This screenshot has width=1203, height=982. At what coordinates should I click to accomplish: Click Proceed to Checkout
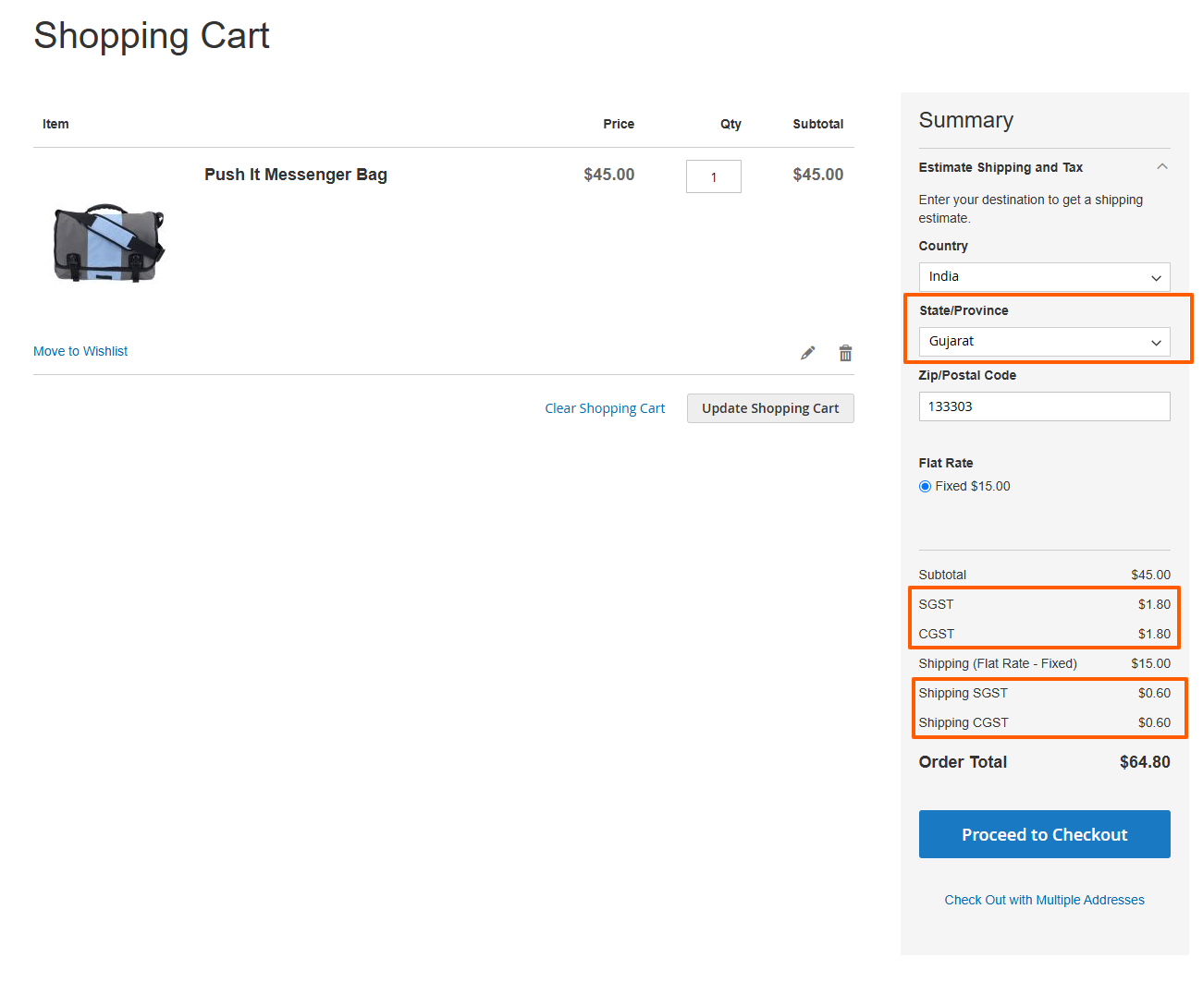(1044, 834)
